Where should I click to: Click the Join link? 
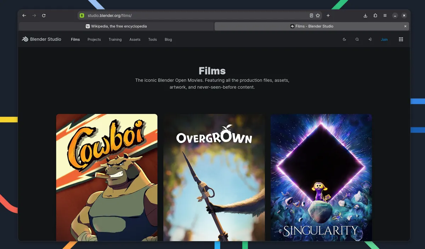(x=384, y=40)
